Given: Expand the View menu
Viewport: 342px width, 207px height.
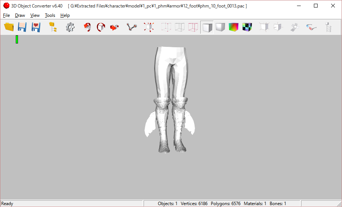Looking at the screenshot, I should coord(35,15).
